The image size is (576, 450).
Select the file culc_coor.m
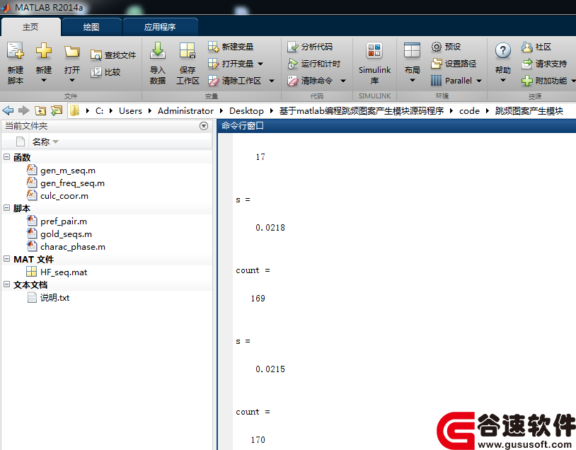coord(64,196)
